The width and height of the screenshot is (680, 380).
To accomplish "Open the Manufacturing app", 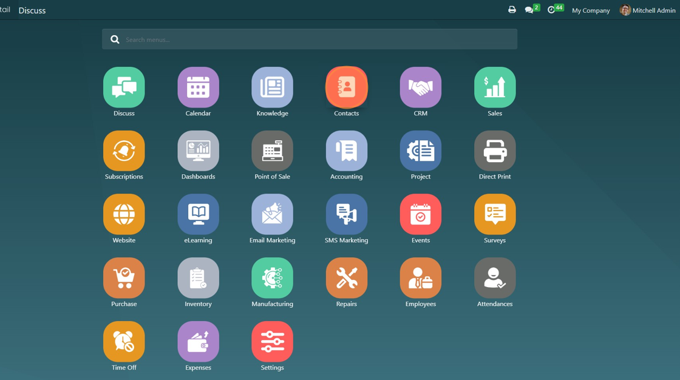I will click(273, 278).
